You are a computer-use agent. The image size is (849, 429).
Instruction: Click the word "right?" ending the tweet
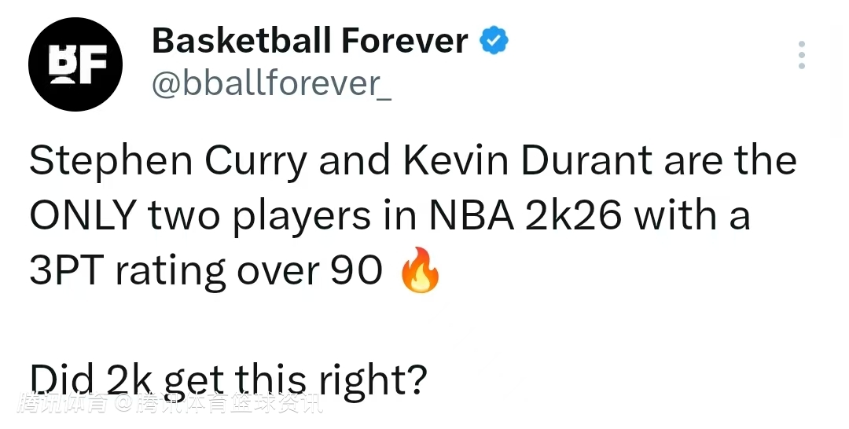click(373, 381)
